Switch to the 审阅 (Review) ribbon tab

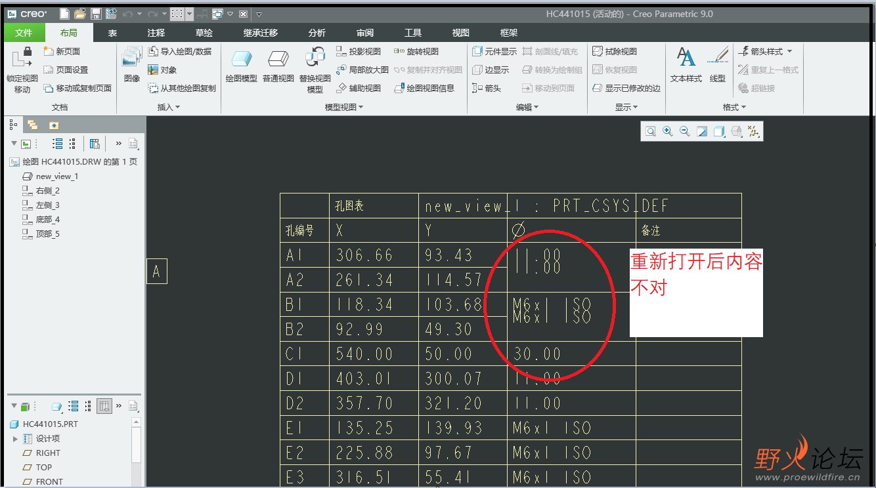365,33
